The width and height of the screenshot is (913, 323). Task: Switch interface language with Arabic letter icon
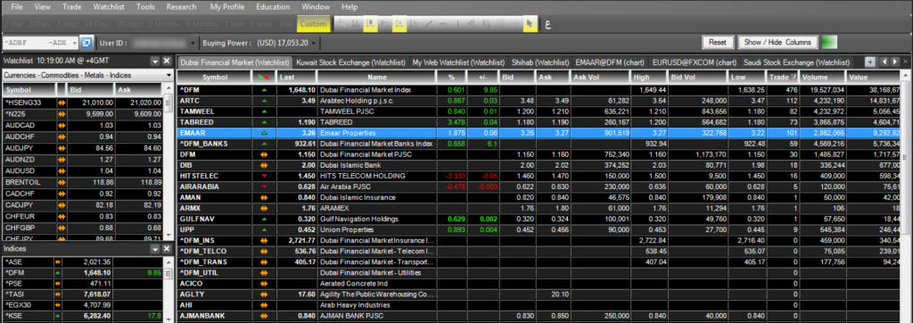click(548, 24)
